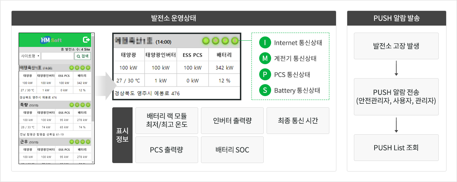The height and width of the screenshot is (182, 457).
Task: Click the green S Battery 통신상태 legend icon
Action: 265,90
